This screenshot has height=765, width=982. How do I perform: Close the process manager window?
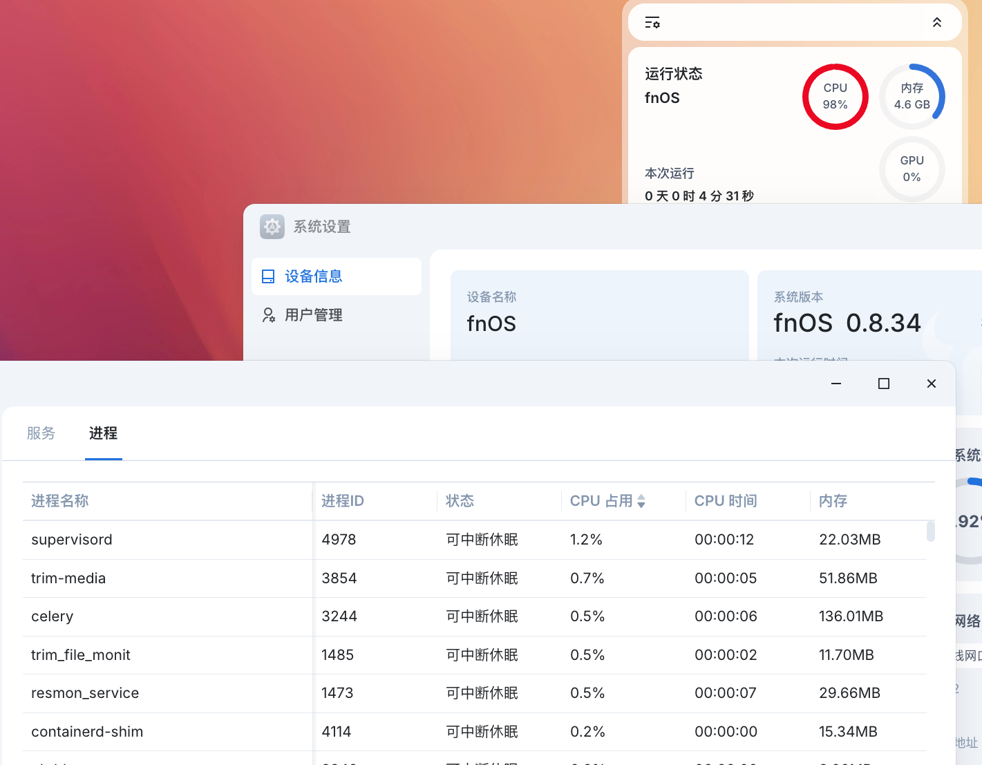pyautogui.click(x=932, y=384)
